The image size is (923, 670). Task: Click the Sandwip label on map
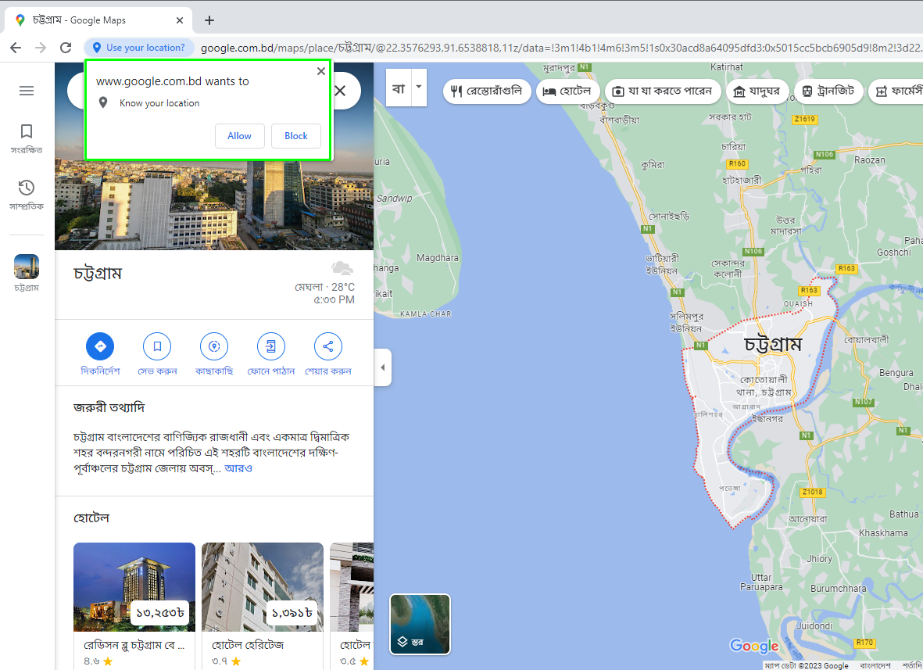[395, 199]
